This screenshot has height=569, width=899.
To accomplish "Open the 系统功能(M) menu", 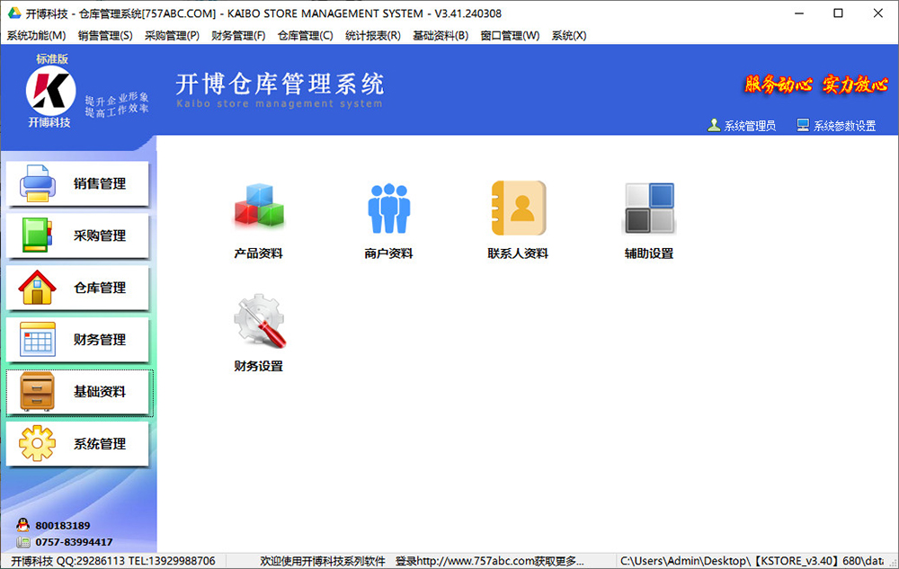I will point(36,36).
